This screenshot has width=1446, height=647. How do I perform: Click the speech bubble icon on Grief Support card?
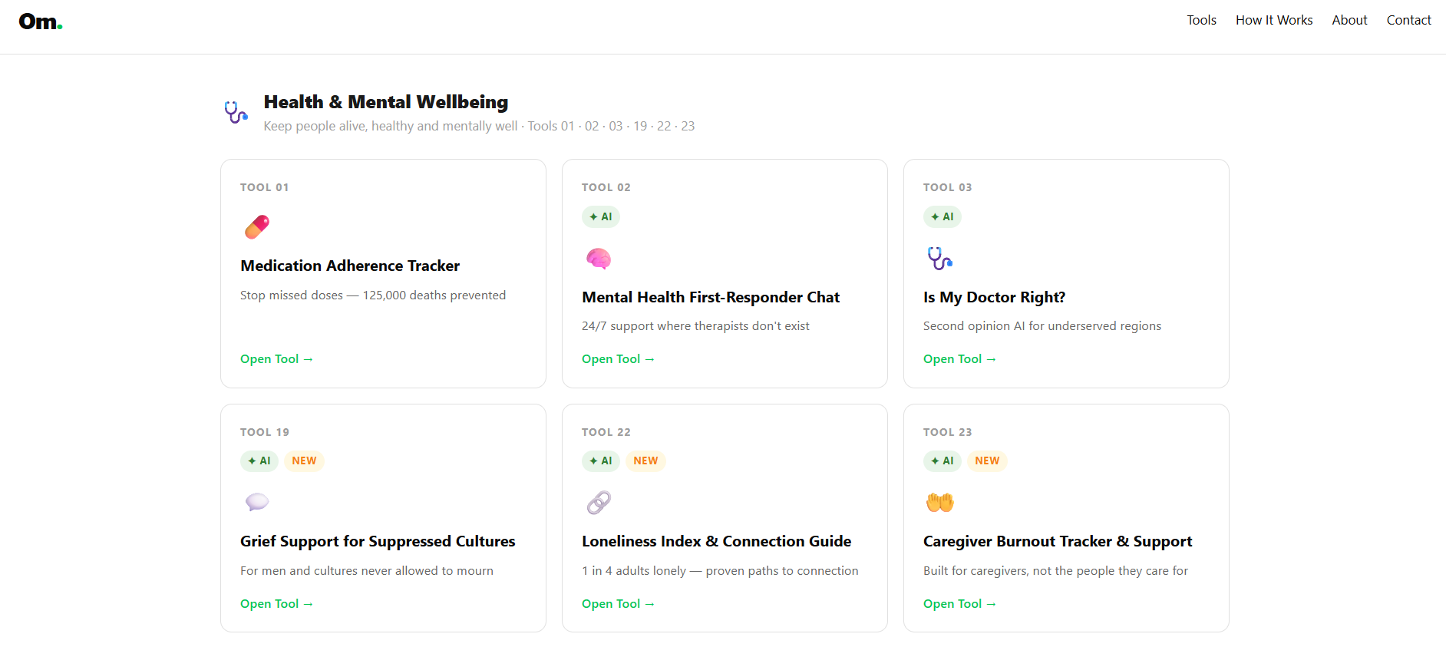tap(256, 502)
